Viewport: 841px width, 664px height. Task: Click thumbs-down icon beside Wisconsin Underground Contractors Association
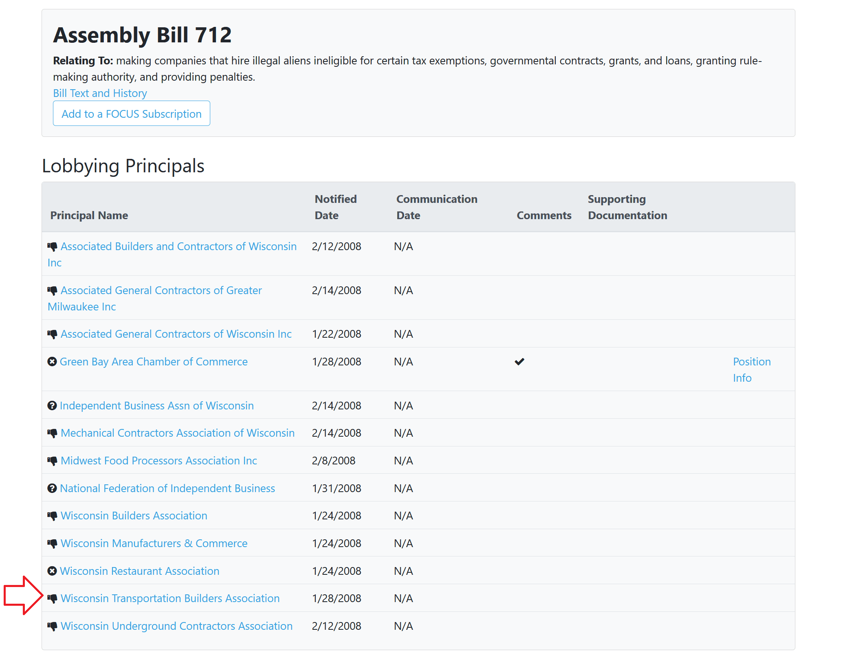click(x=52, y=627)
